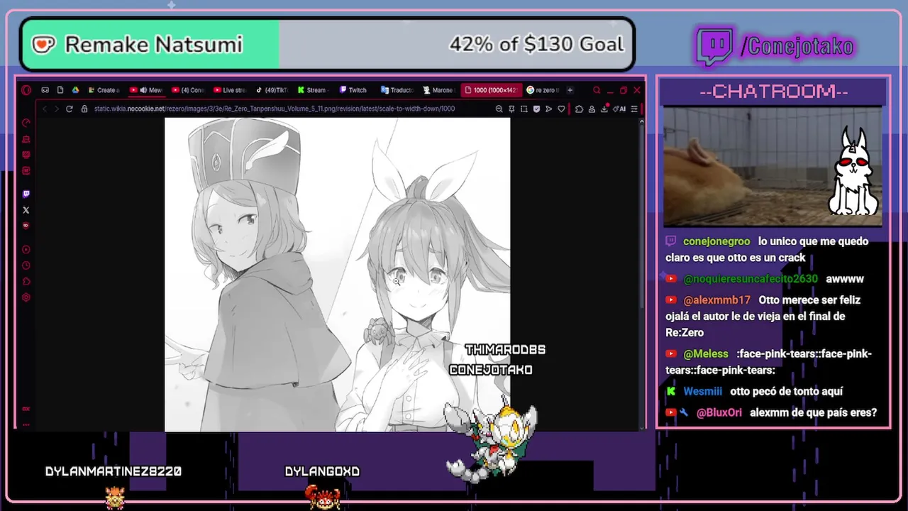Open the Google Drive pinned tab

coord(75,90)
